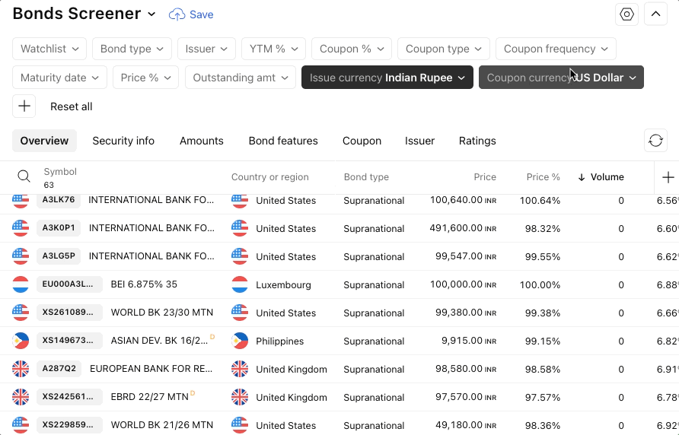The image size is (679, 435).
Task: Click Luxembourg in Country or region column
Action: 283,285
